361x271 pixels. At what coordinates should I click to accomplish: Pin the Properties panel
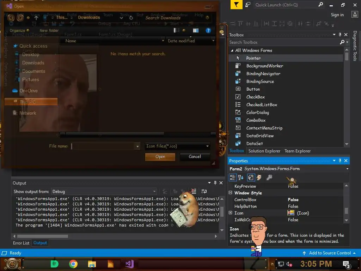pyautogui.click(x=340, y=161)
